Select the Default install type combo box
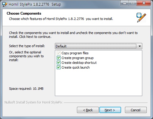Viewport: 153px width, 119px height. (98, 46)
